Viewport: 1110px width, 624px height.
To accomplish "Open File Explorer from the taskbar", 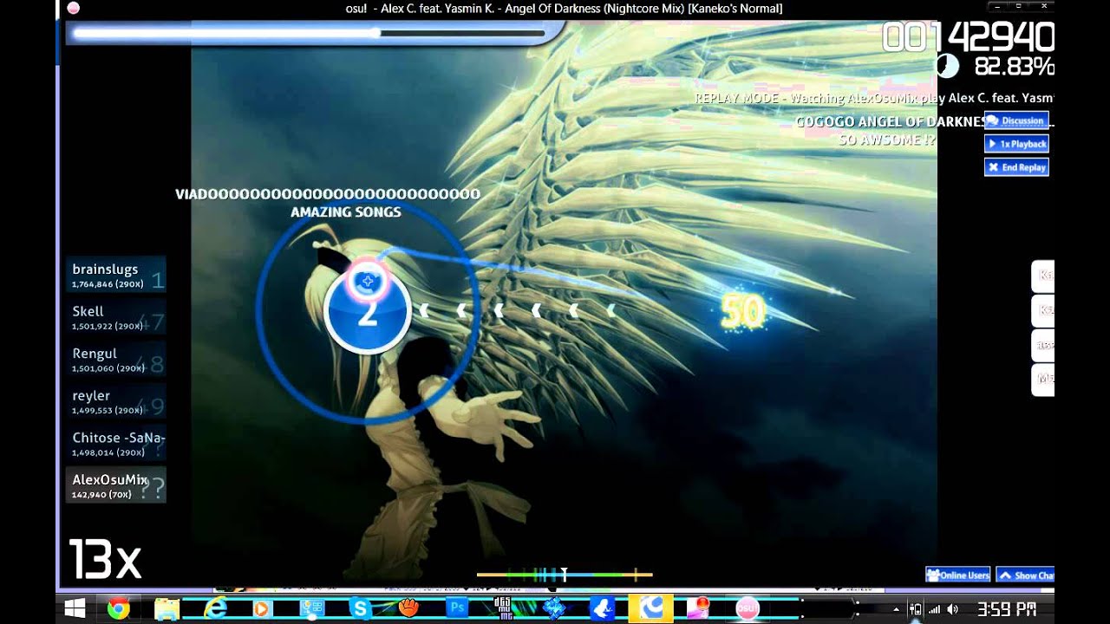I will pyautogui.click(x=167, y=608).
